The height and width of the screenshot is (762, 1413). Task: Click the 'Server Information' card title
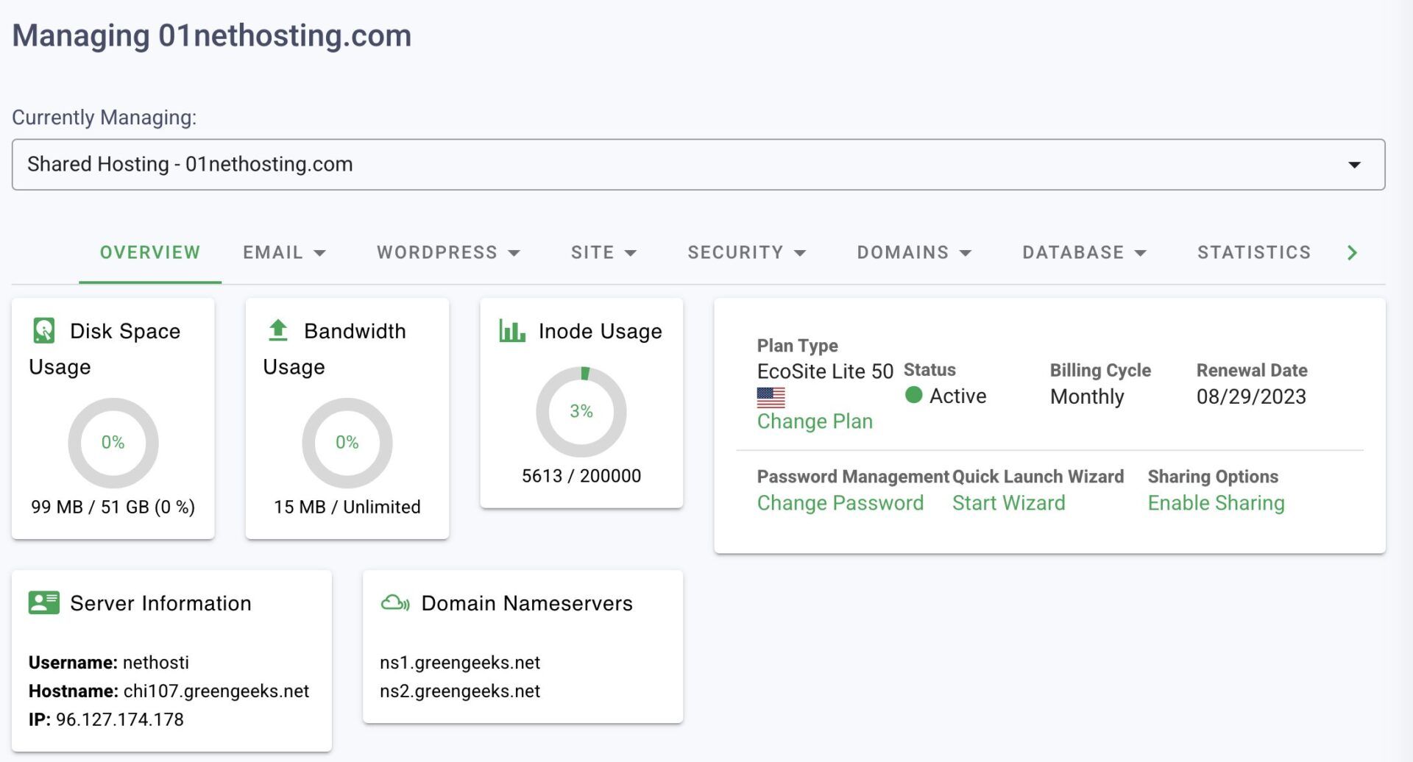coord(160,603)
